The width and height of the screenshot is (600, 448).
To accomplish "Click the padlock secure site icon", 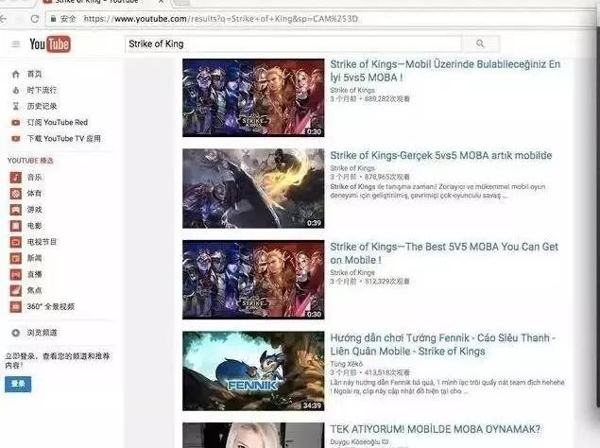I will (53, 18).
